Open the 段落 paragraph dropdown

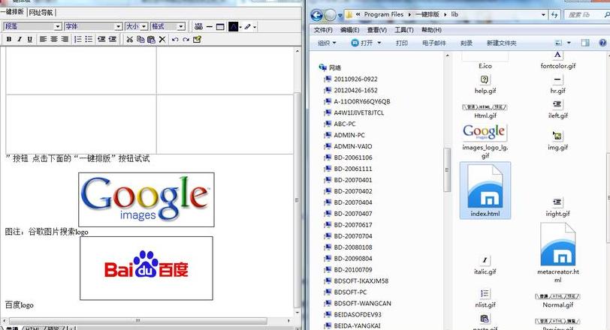click(33, 26)
